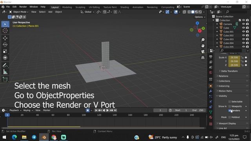Open the Object properties tab

(x=211, y=86)
